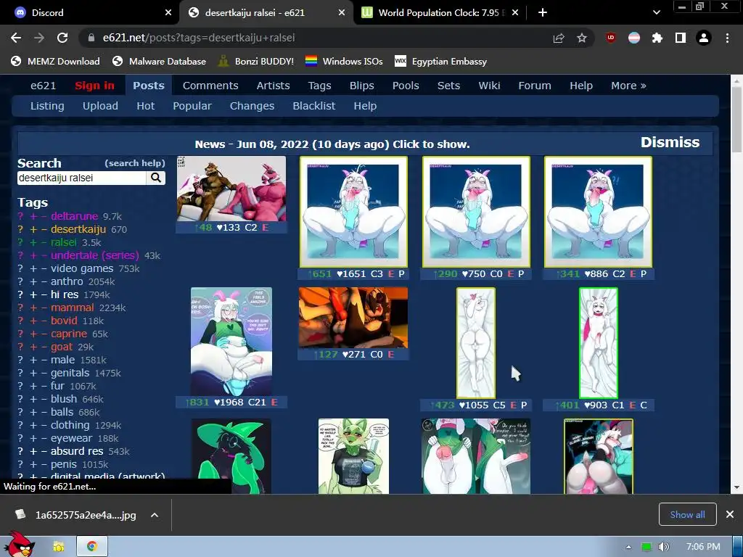Open the Forum link

tap(535, 86)
